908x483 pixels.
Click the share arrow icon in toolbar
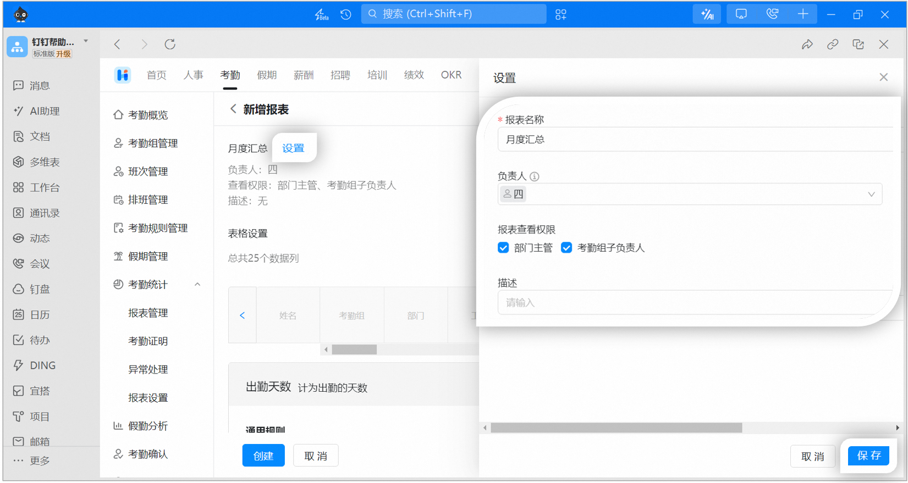pyautogui.click(x=807, y=45)
